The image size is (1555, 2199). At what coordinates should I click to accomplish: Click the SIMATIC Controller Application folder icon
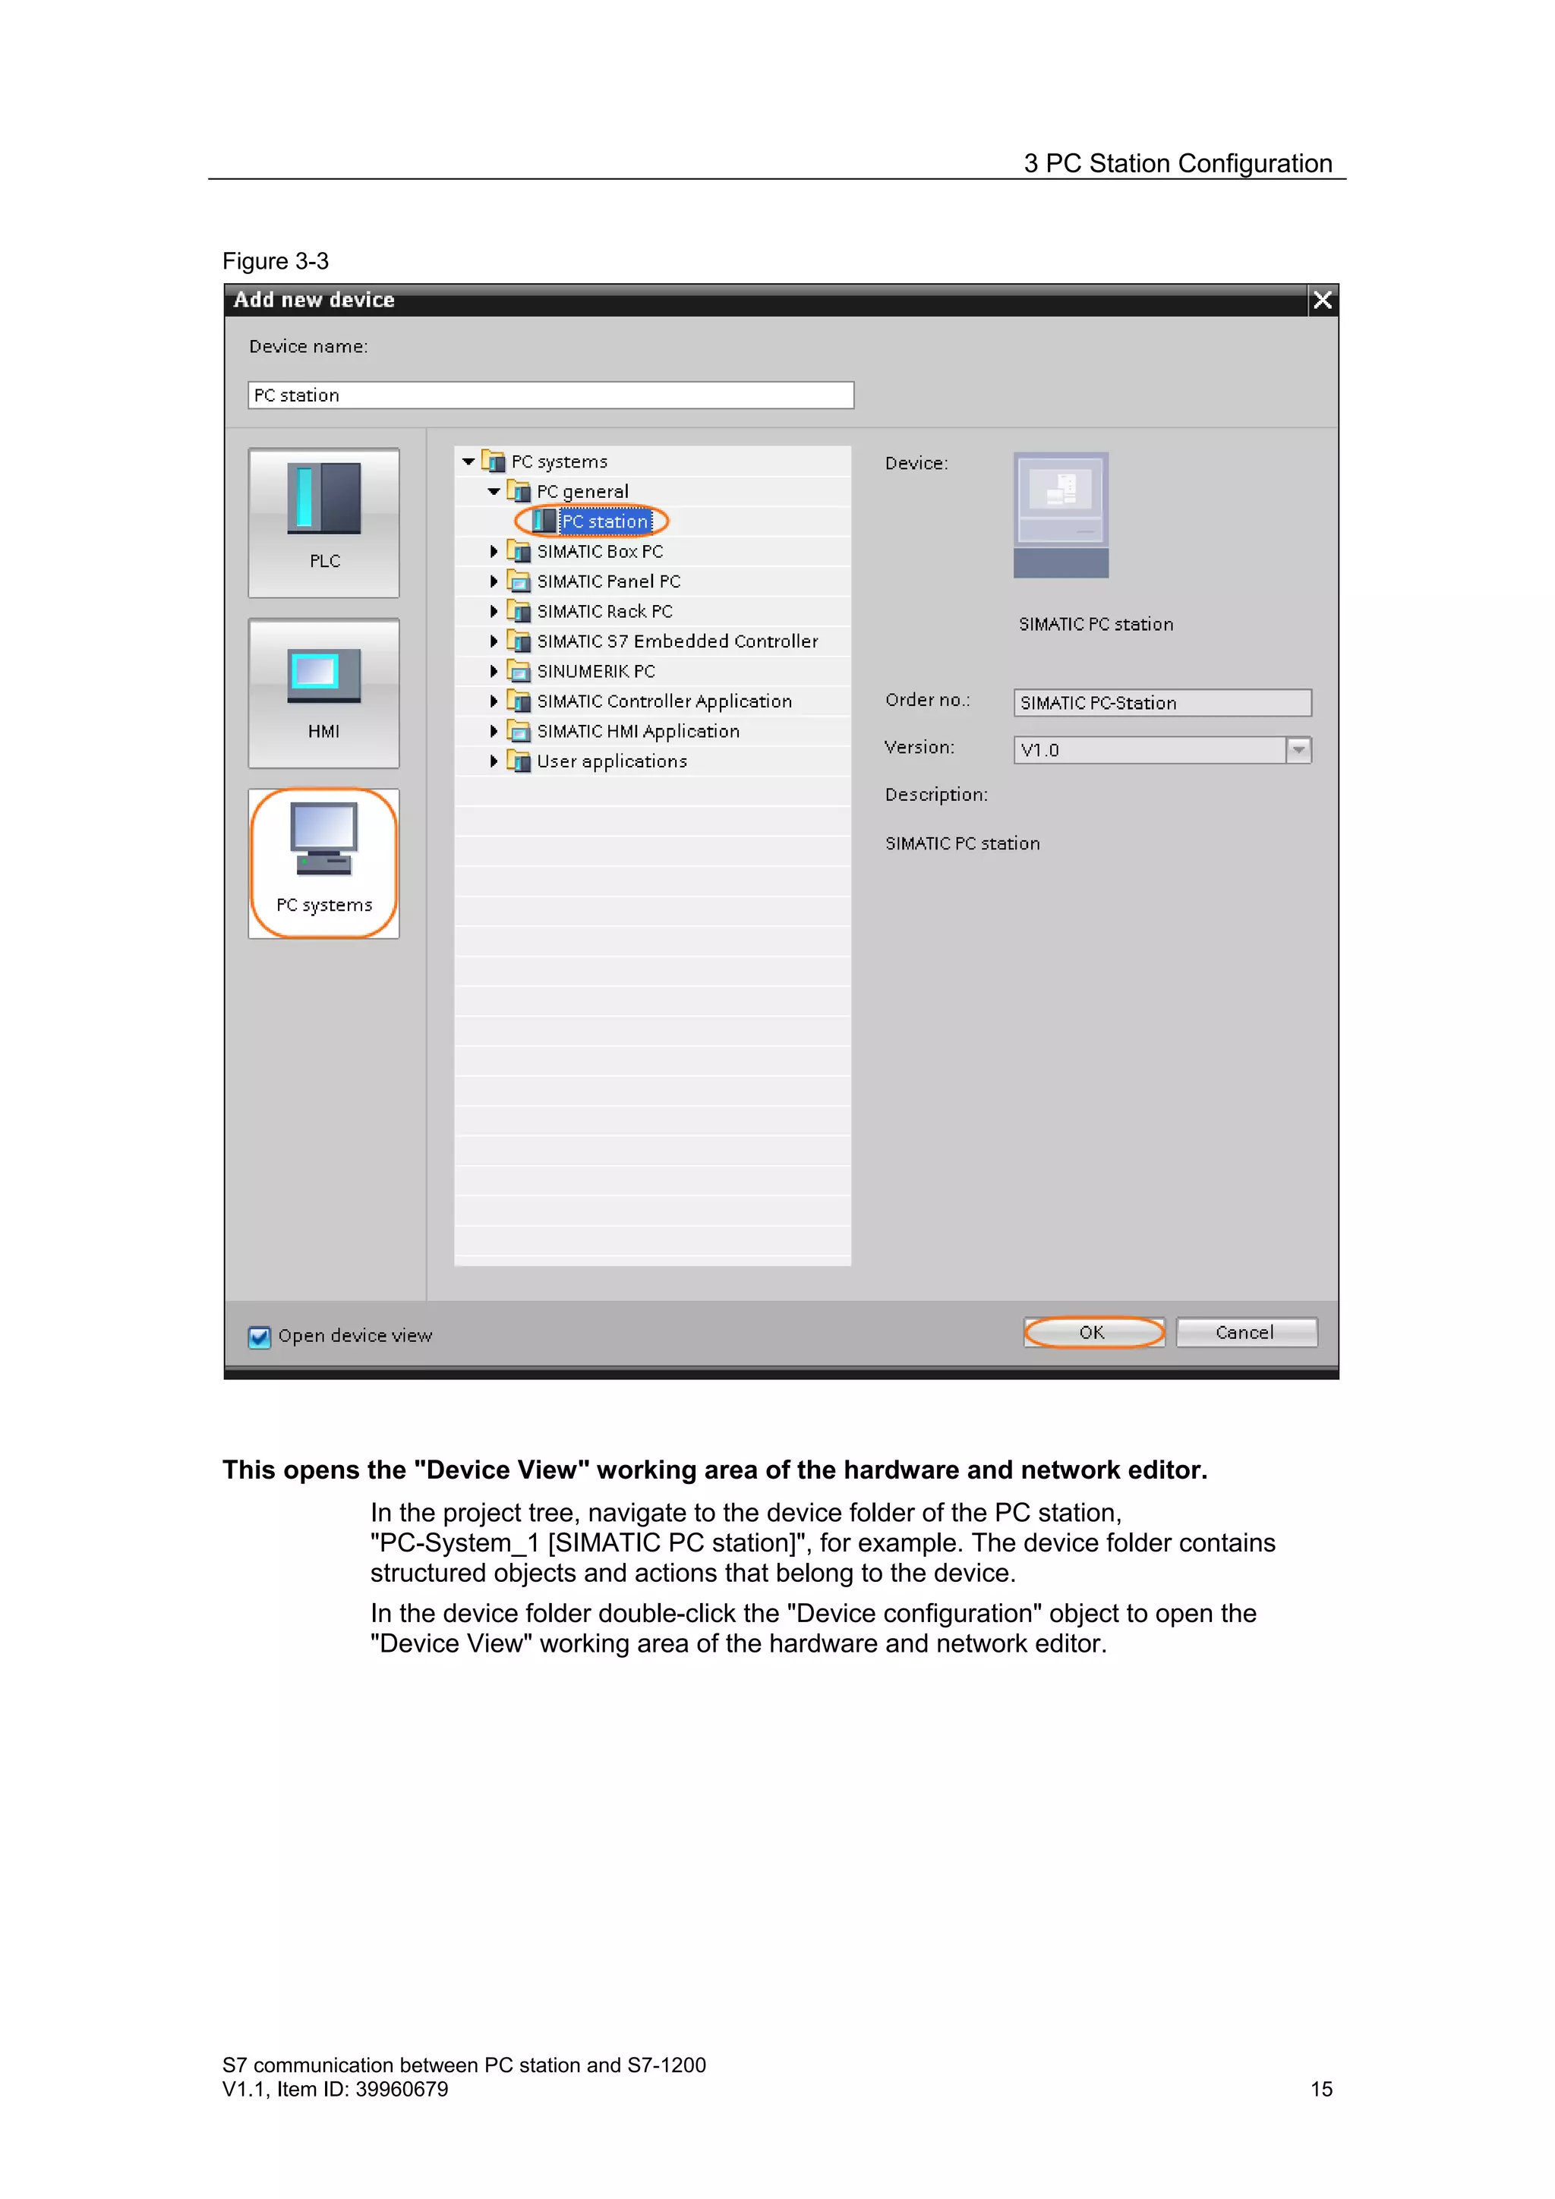pos(519,701)
